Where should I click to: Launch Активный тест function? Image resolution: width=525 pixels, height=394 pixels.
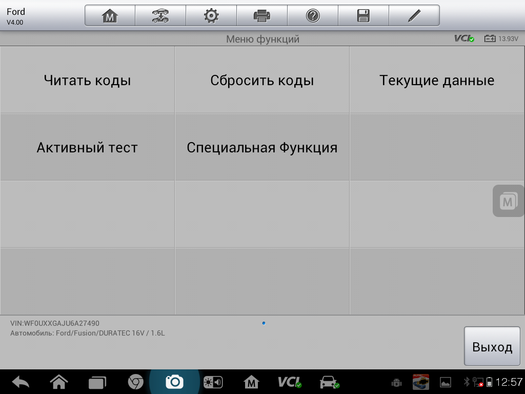coord(87,147)
